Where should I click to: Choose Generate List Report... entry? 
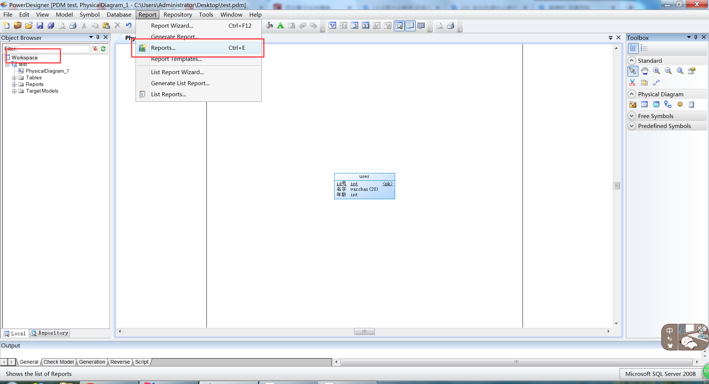point(198,83)
